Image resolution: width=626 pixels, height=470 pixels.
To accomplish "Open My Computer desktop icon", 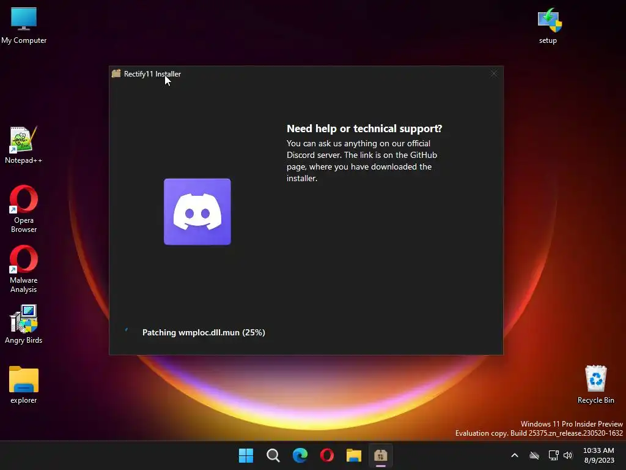I will [24, 25].
